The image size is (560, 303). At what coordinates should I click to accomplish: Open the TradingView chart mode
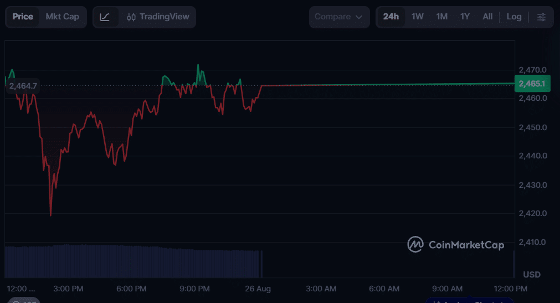157,17
